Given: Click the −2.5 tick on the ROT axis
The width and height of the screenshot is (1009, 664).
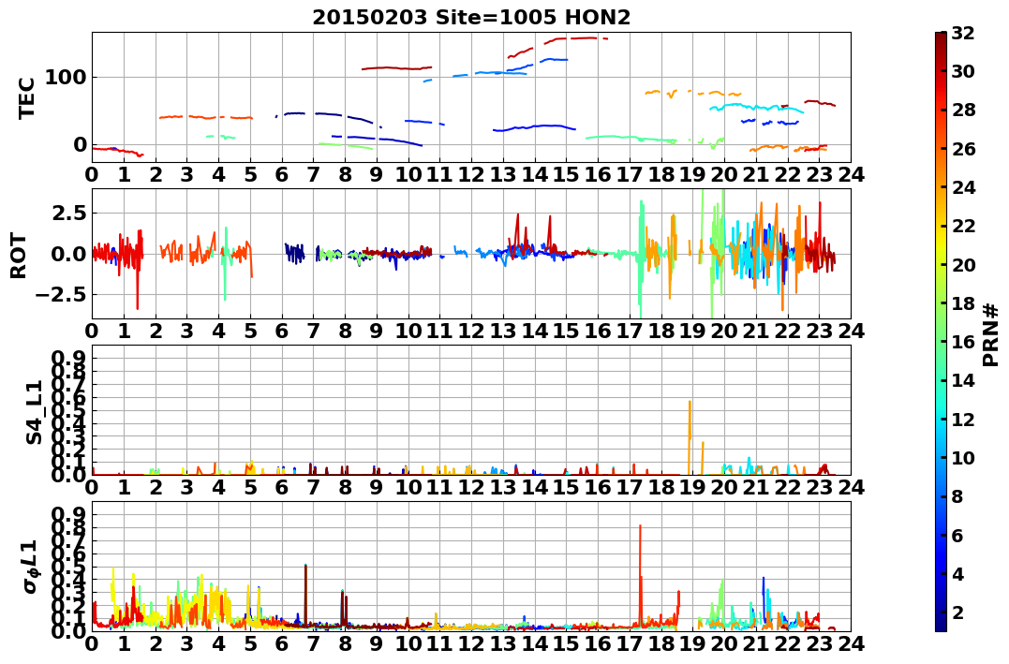Looking at the screenshot, I should point(63,295).
